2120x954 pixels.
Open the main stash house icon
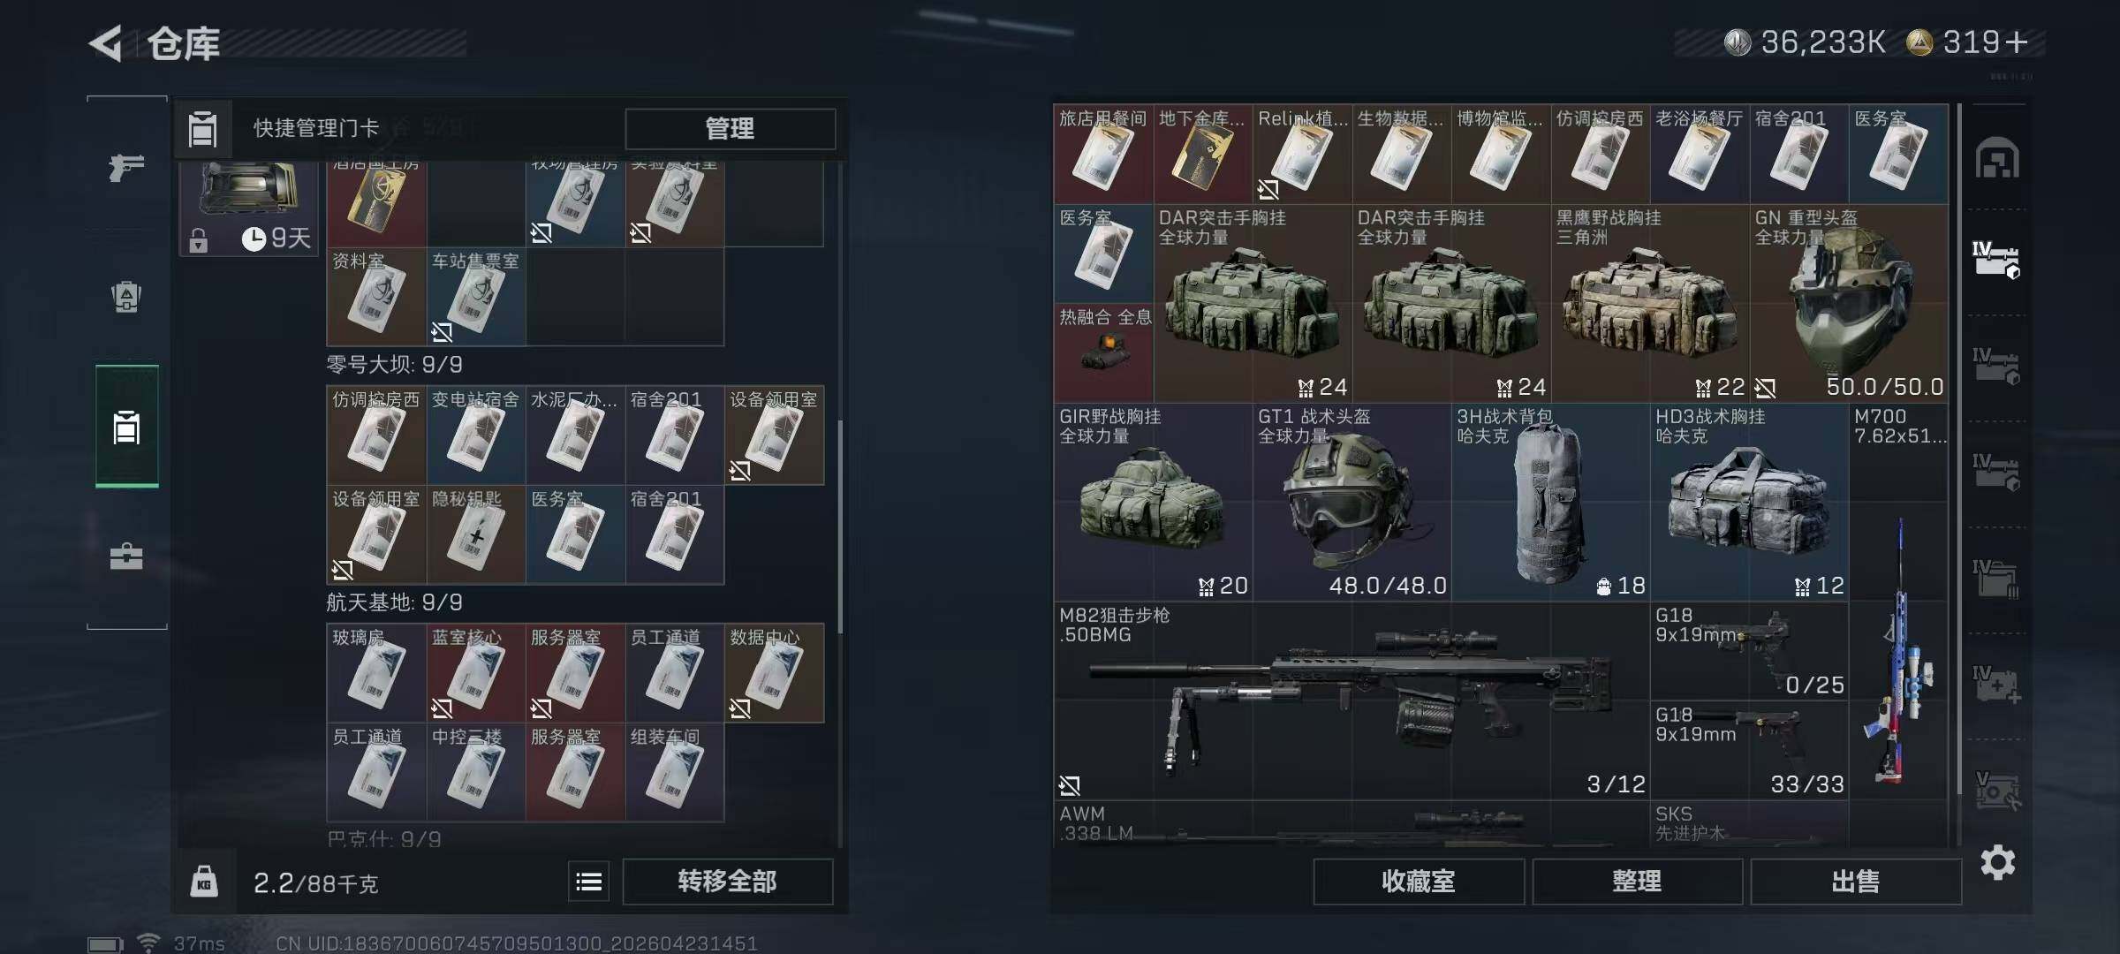pos(1997,159)
